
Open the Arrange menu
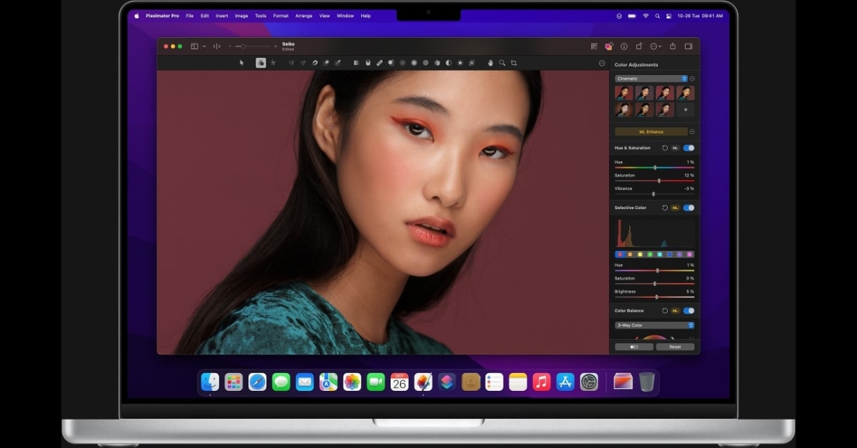click(x=304, y=16)
